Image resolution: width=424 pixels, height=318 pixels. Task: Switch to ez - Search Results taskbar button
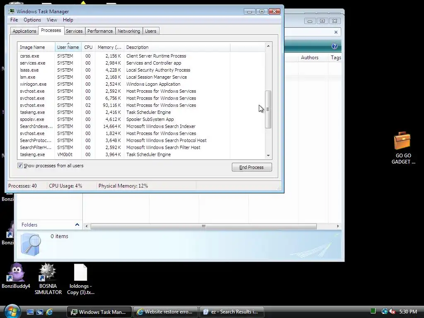(232, 312)
